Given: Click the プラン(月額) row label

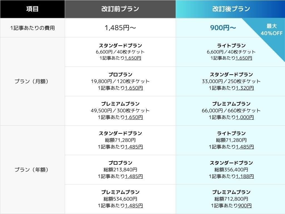Looking at the screenshot, I should [32, 81].
